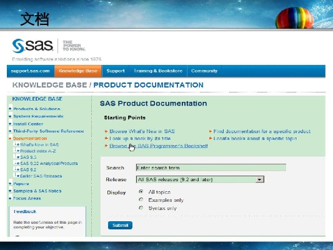
Task: Open SAS 9.3 documentation sidebar item
Action: pyautogui.click(x=28, y=157)
